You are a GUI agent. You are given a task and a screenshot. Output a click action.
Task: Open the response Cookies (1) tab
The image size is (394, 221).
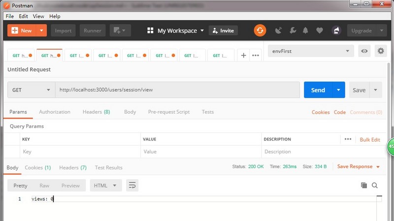pyautogui.click(x=38, y=167)
